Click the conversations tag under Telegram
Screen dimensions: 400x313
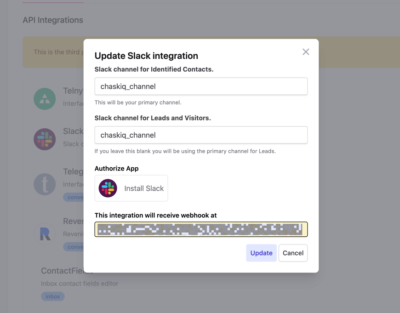[74, 197]
